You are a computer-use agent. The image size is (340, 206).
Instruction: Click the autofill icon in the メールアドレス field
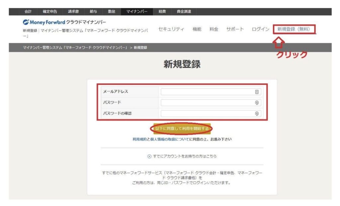tap(257, 92)
